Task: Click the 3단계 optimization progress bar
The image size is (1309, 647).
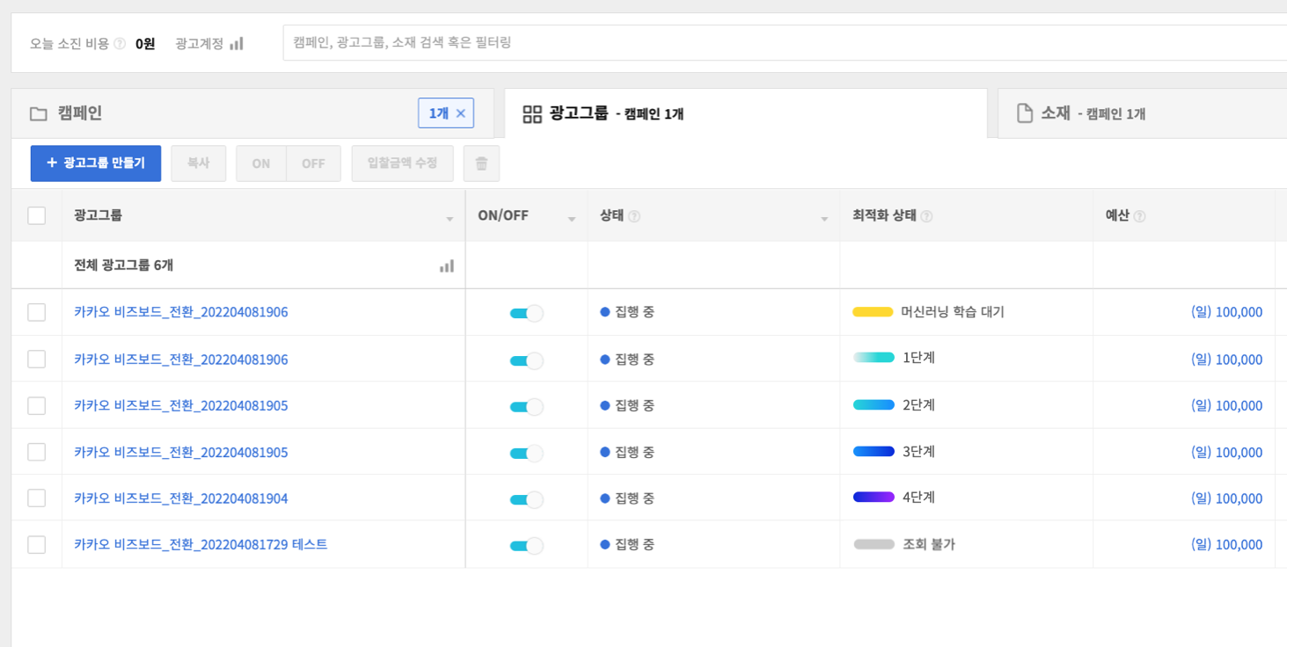Action: [x=874, y=451]
